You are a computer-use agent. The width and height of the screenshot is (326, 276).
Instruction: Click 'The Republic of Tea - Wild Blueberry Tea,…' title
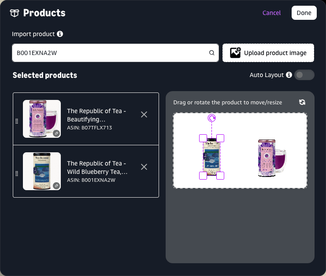(97, 167)
